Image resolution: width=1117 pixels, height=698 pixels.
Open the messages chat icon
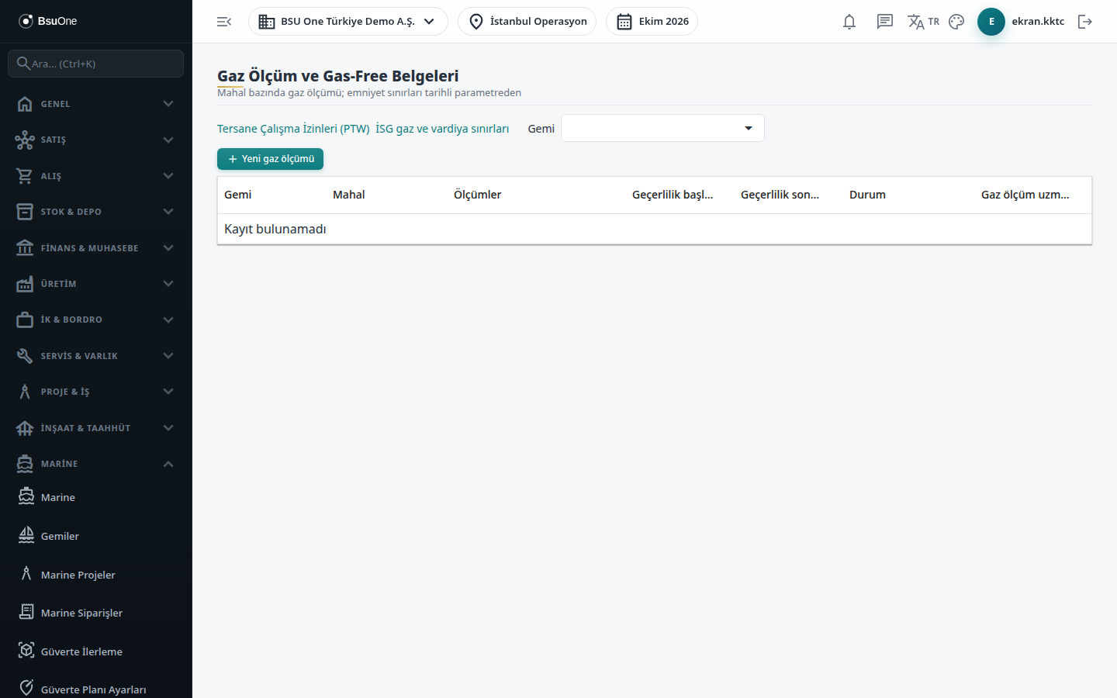pos(885,22)
